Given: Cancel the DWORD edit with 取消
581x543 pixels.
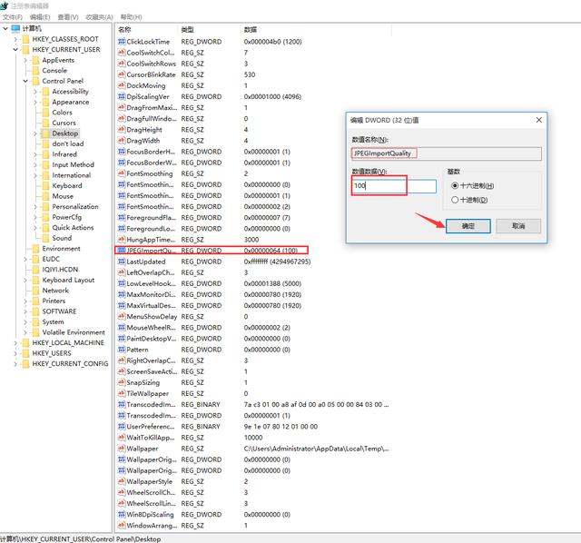Looking at the screenshot, I should coord(518,226).
